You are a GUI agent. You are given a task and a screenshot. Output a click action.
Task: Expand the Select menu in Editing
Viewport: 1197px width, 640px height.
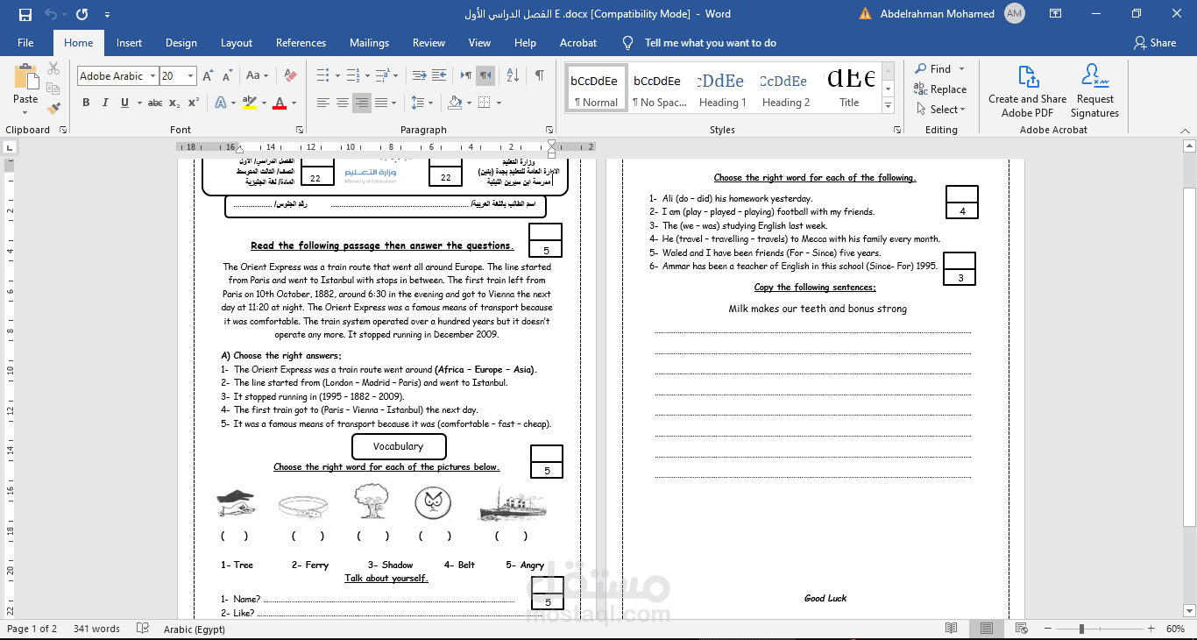tap(941, 110)
